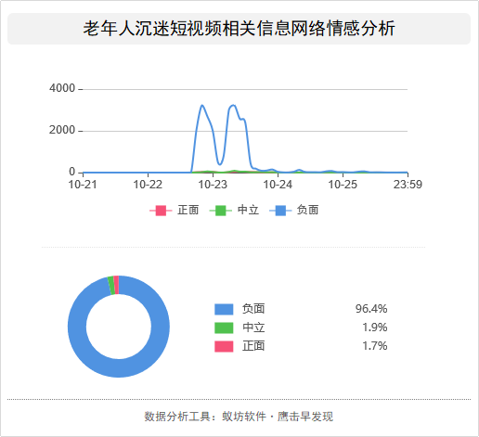Screen dimensions: 479x437
Task: Click the 1.9% percentage value
Action: (375, 328)
